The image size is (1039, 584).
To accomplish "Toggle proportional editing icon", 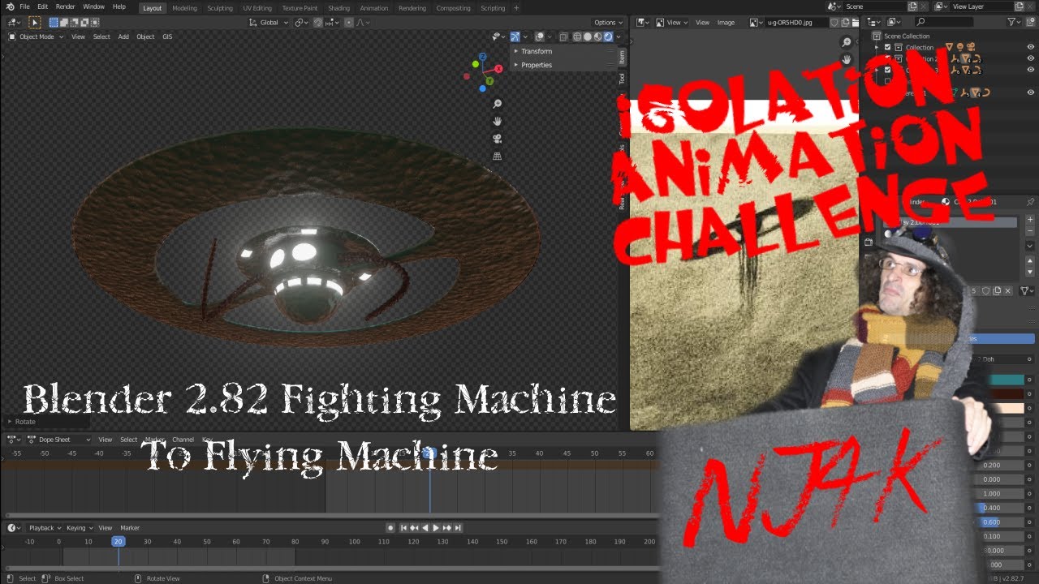I will point(349,23).
